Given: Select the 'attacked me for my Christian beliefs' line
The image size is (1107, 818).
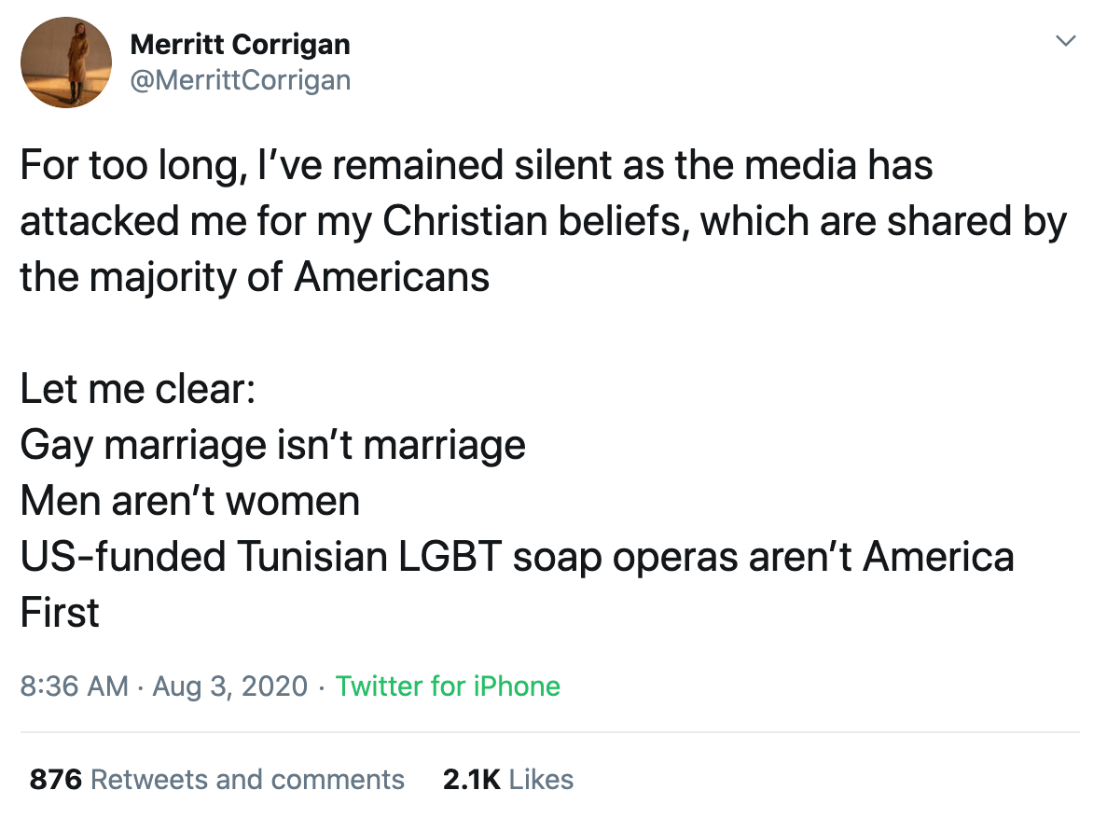Looking at the screenshot, I should tap(544, 221).
